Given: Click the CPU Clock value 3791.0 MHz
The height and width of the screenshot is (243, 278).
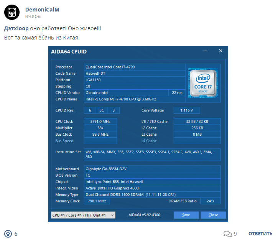Looking at the screenshot, I should pos(100,121).
